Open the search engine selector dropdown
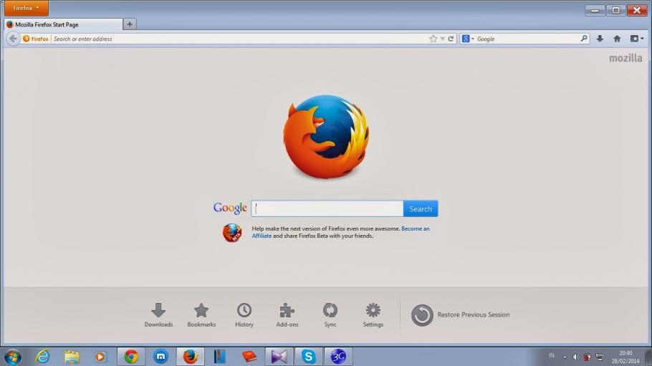The height and width of the screenshot is (366, 652). point(468,39)
